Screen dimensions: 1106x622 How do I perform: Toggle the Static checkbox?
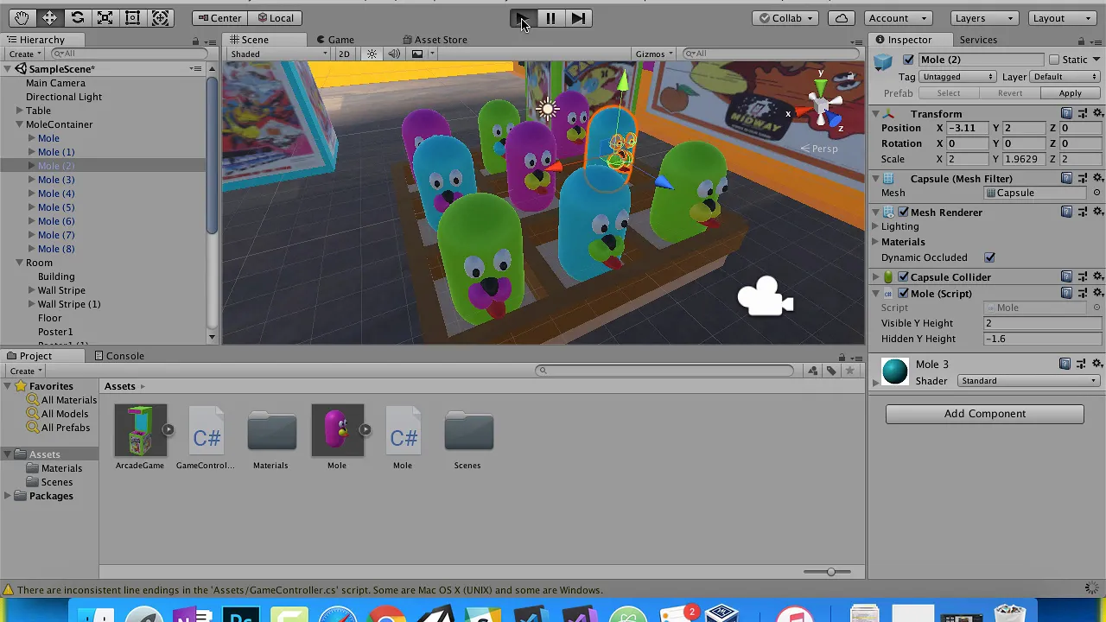1054,60
